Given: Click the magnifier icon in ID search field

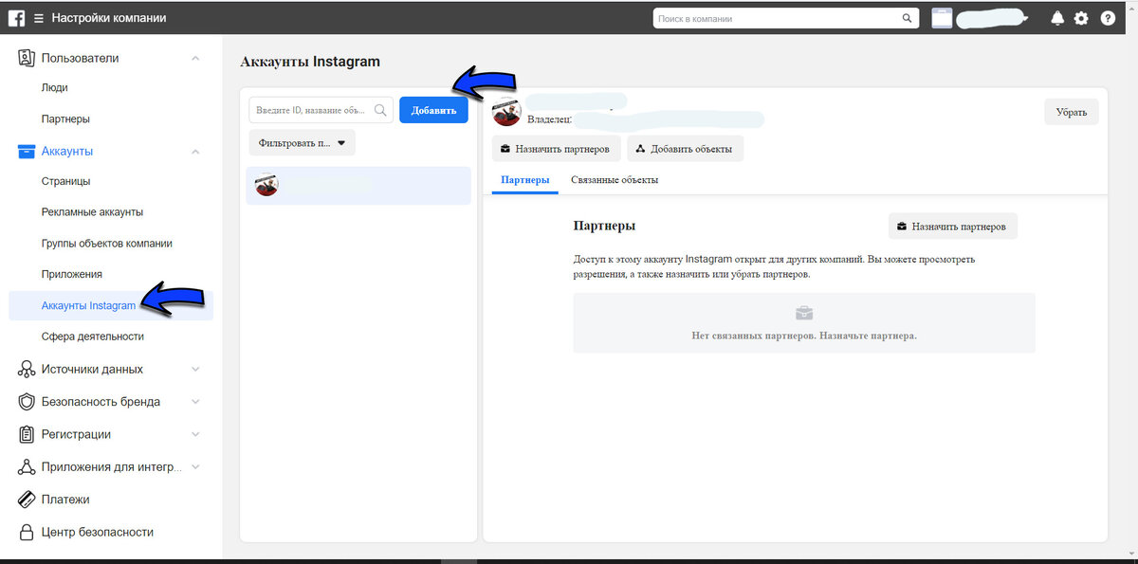Looking at the screenshot, I should 381,110.
